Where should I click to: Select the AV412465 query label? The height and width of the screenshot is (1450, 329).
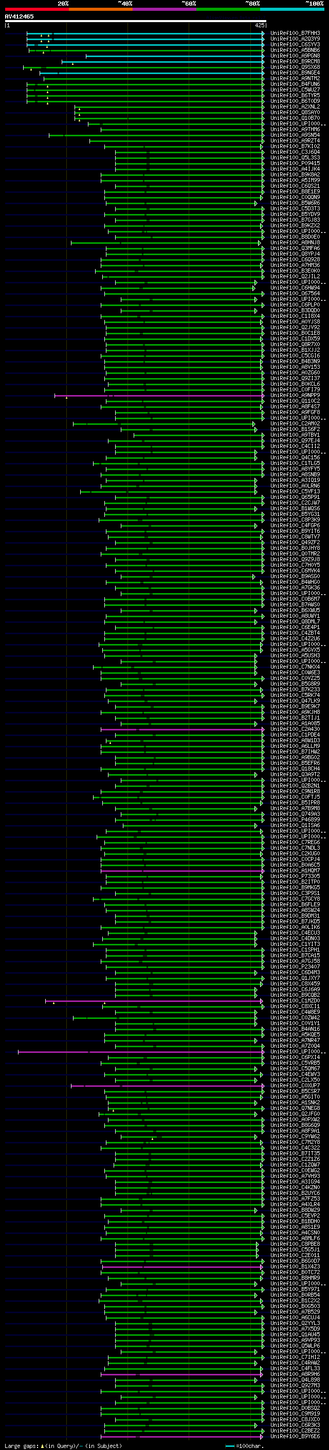pyautogui.click(x=19, y=16)
